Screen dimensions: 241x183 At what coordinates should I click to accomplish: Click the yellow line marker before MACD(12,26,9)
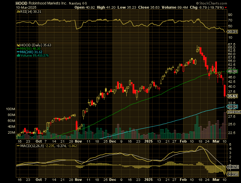[18, 146]
